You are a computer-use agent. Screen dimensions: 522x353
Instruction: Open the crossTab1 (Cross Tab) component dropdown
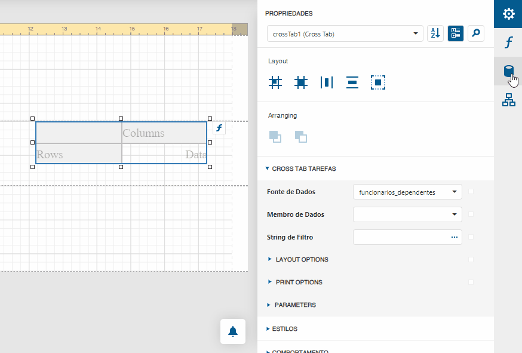coord(345,34)
